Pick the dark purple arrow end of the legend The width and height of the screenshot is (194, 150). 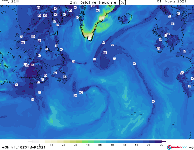(x=164, y=142)
